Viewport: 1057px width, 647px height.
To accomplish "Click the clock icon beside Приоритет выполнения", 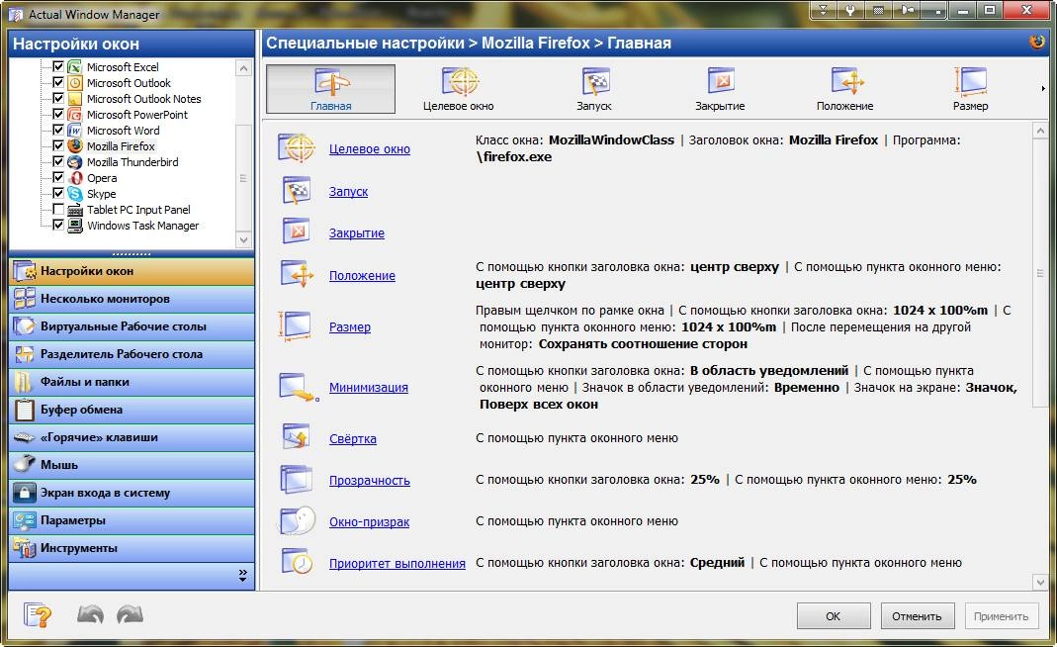I will click(x=298, y=561).
